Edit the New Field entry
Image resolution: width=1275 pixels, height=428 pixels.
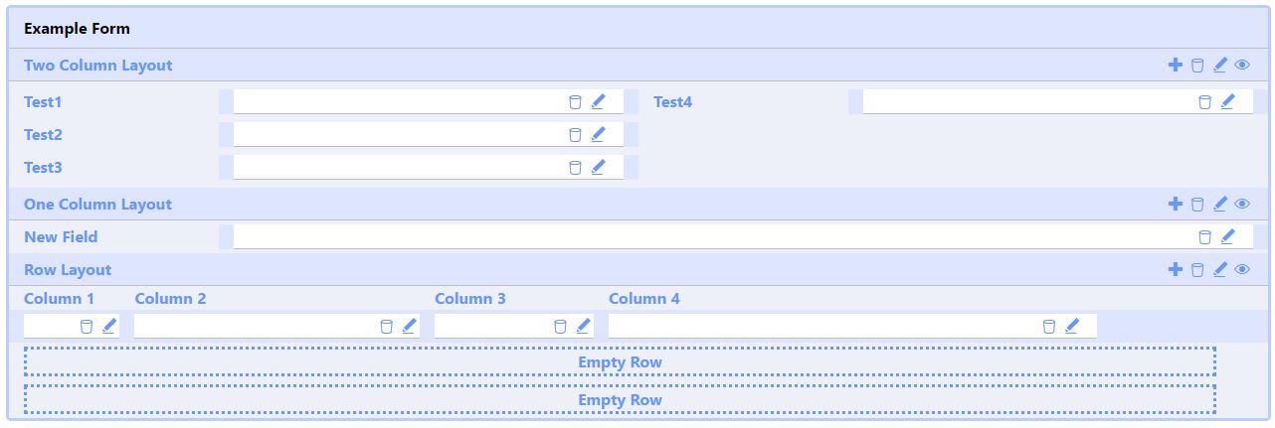(x=1227, y=236)
